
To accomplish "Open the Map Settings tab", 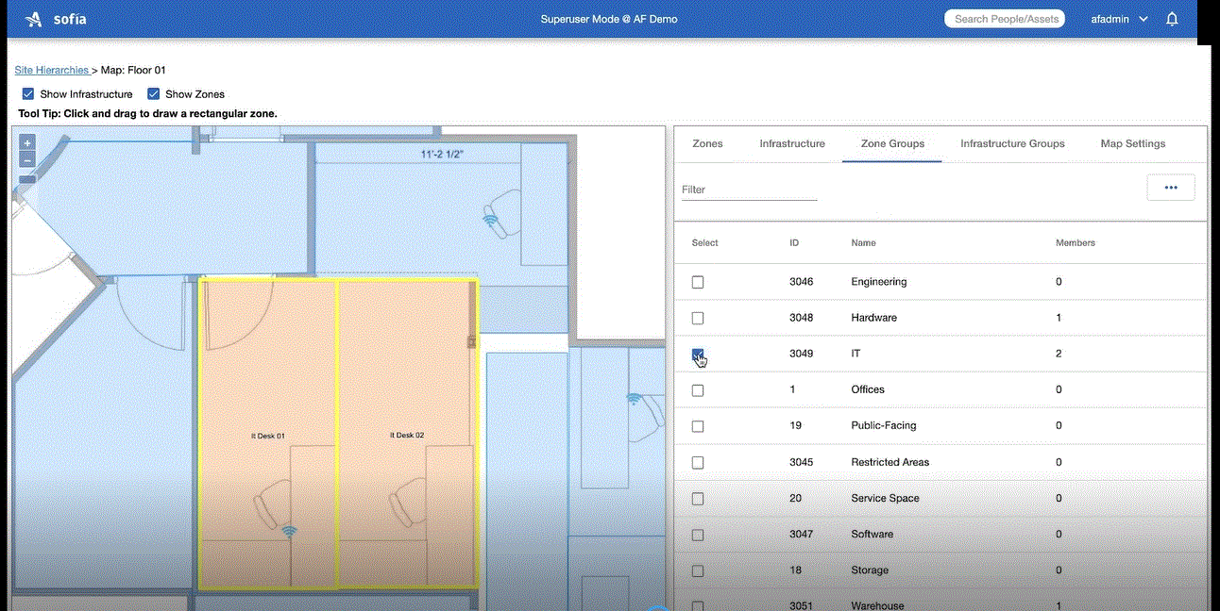I will tap(1132, 143).
